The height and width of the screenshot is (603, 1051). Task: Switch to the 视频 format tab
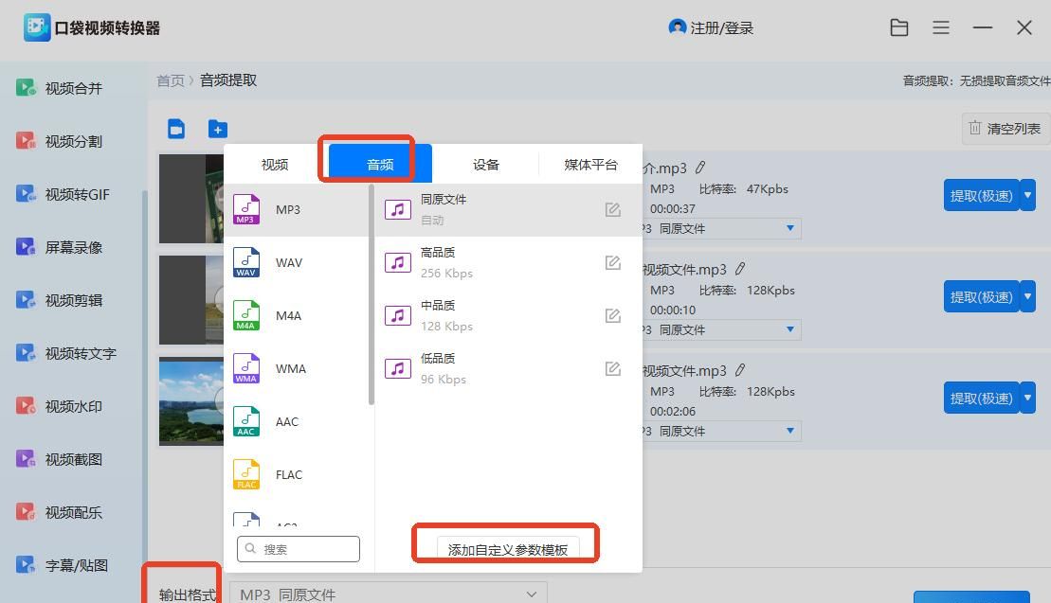274,164
